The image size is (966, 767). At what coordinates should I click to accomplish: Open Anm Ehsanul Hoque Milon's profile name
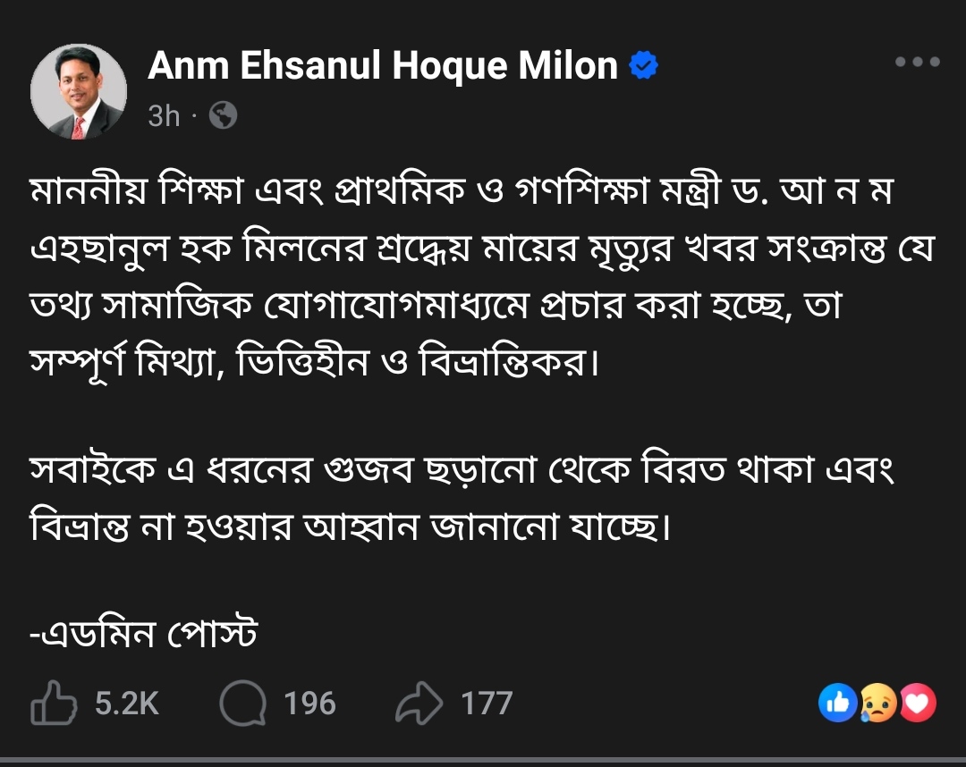pos(385,64)
